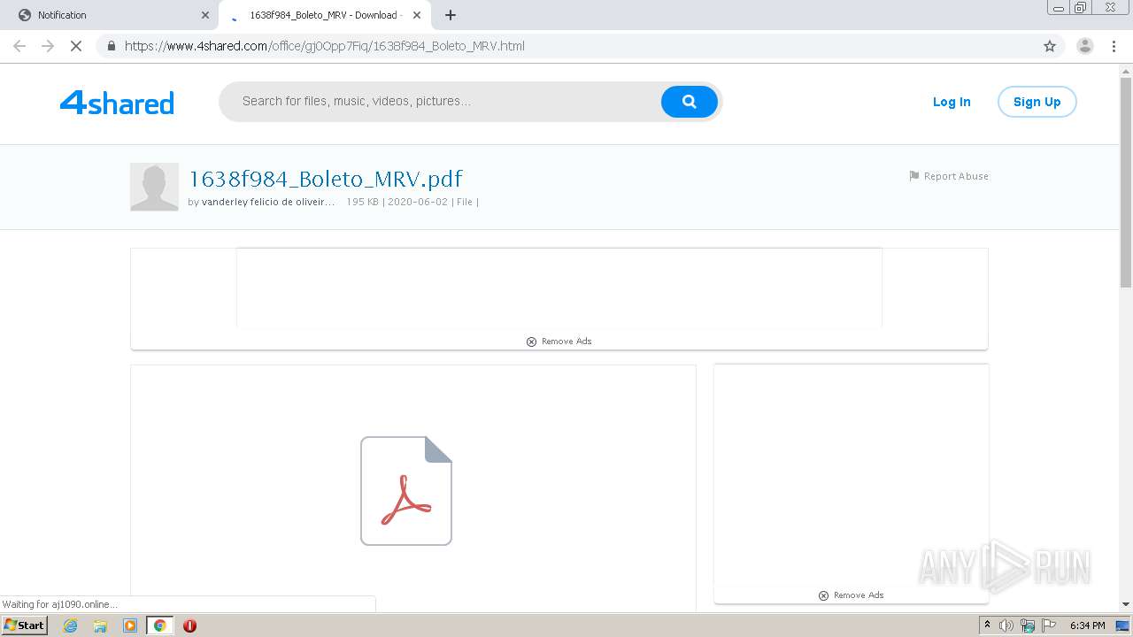Click the red Opera taskbar icon
The width and height of the screenshot is (1133, 637).
point(189,625)
